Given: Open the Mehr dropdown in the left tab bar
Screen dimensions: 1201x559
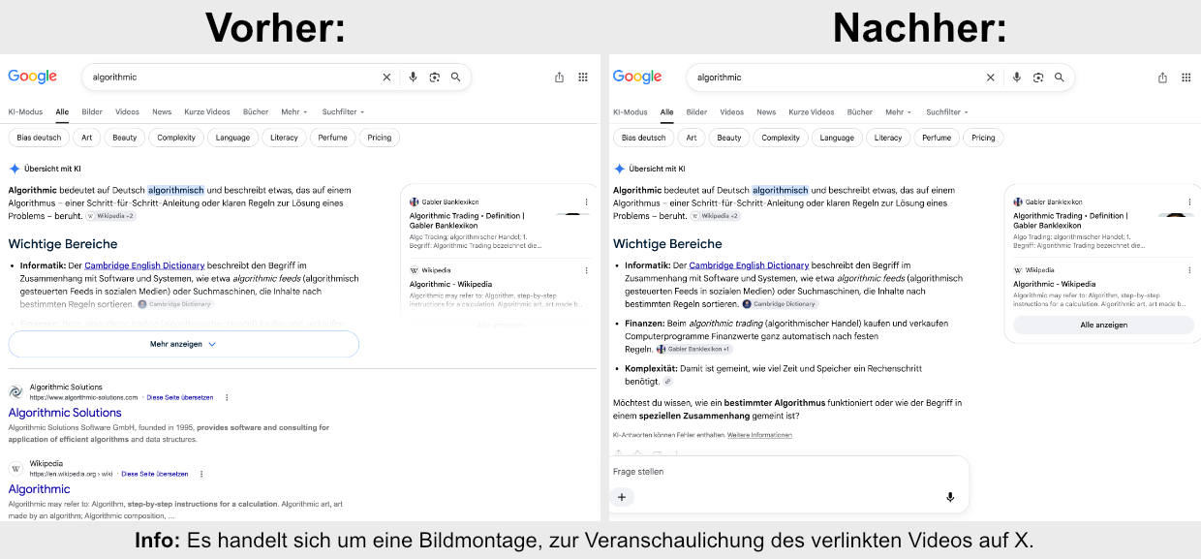Looking at the screenshot, I should [294, 112].
